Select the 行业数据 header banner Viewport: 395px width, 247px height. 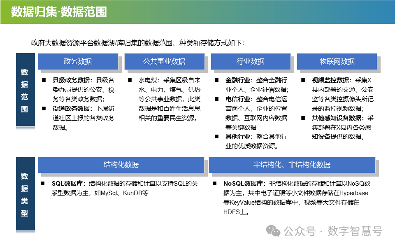(250, 62)
